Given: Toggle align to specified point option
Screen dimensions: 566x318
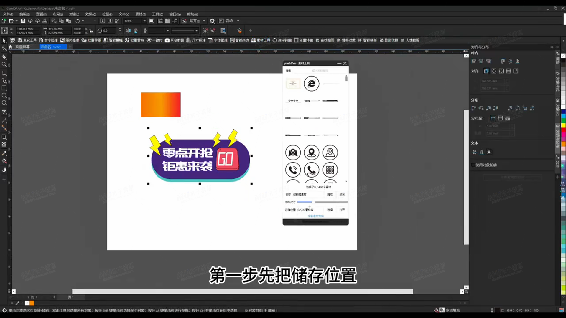Looking at the screenshot, I should [x=516, y=71].
